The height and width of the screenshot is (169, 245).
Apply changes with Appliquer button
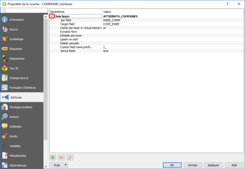coord(213,165)
